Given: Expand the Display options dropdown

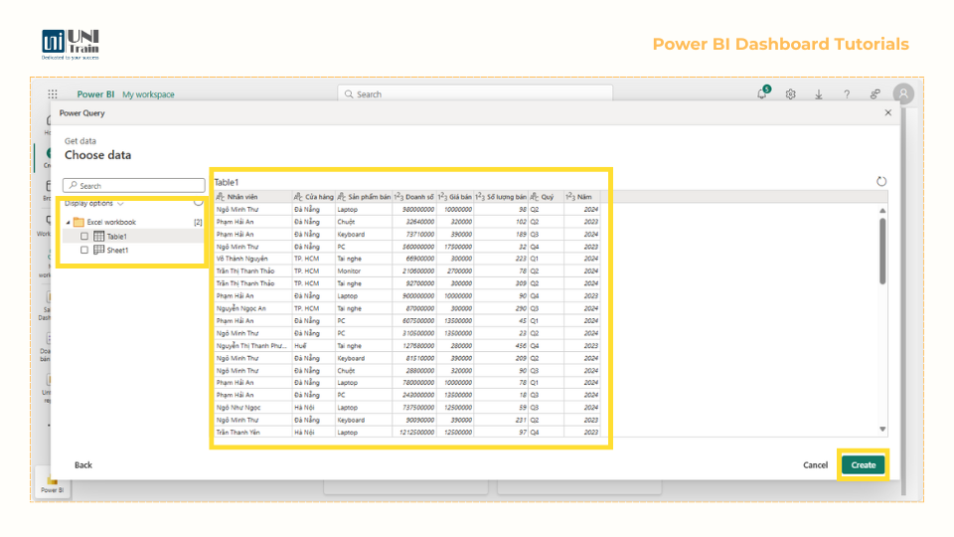Looking at the screenshot, I should coord(94,203).
